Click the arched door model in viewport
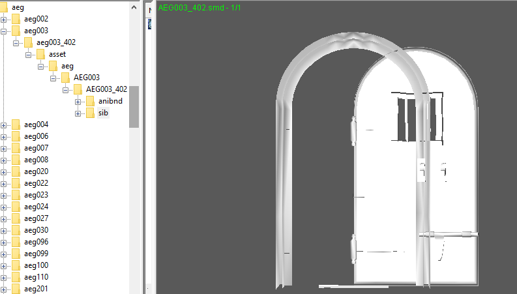The width and height of the screenshot is (517, 294). tap(377, 160)
